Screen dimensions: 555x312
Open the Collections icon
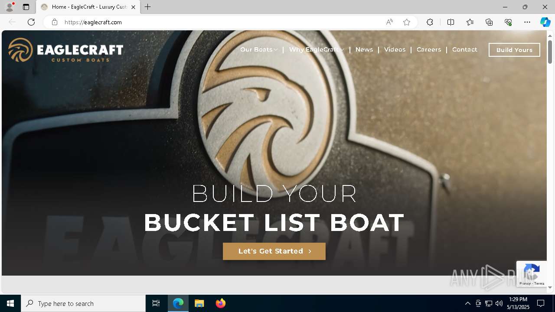click(489, 22)
